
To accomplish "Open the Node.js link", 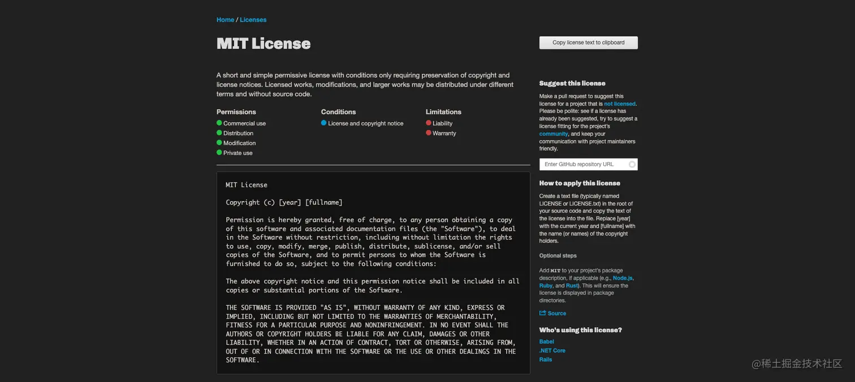I will click(x=623, y=278).
